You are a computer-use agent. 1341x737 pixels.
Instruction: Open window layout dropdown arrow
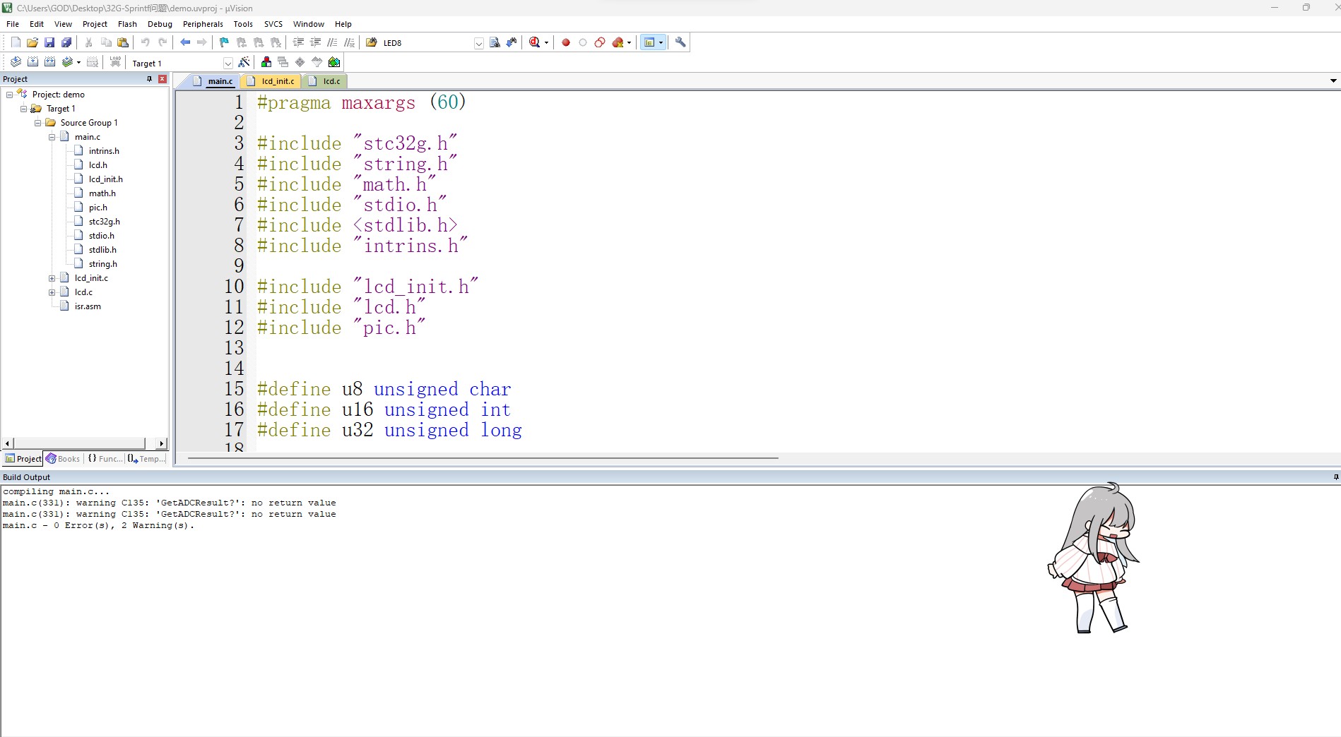661,42
